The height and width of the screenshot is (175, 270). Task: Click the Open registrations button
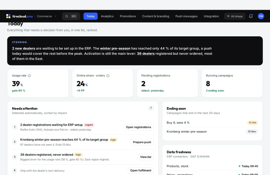[139, 127]
